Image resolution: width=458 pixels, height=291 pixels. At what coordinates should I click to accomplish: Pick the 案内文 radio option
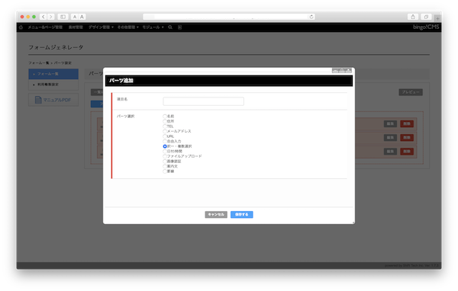pos(165,166)
